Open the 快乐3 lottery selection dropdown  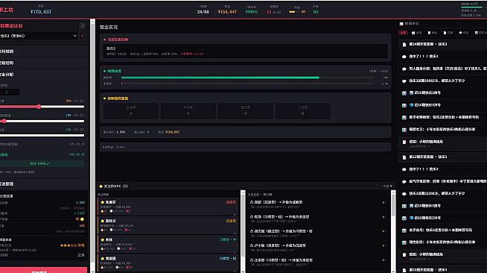(x=39, y=36)
